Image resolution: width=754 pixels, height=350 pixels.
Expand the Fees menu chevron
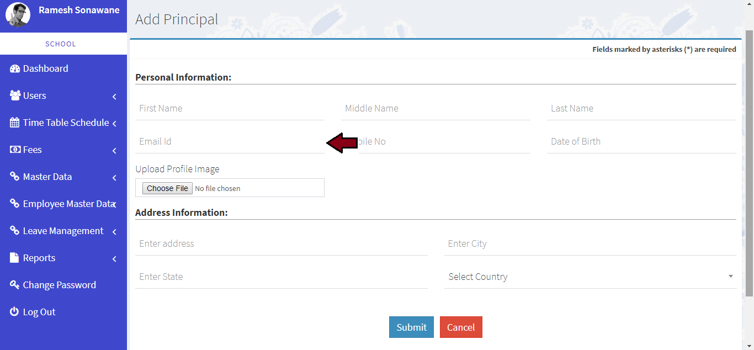[114, 151]
